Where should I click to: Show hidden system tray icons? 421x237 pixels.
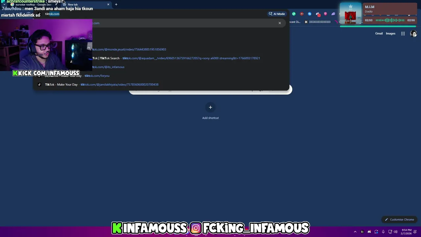click(x=355, y=232)
